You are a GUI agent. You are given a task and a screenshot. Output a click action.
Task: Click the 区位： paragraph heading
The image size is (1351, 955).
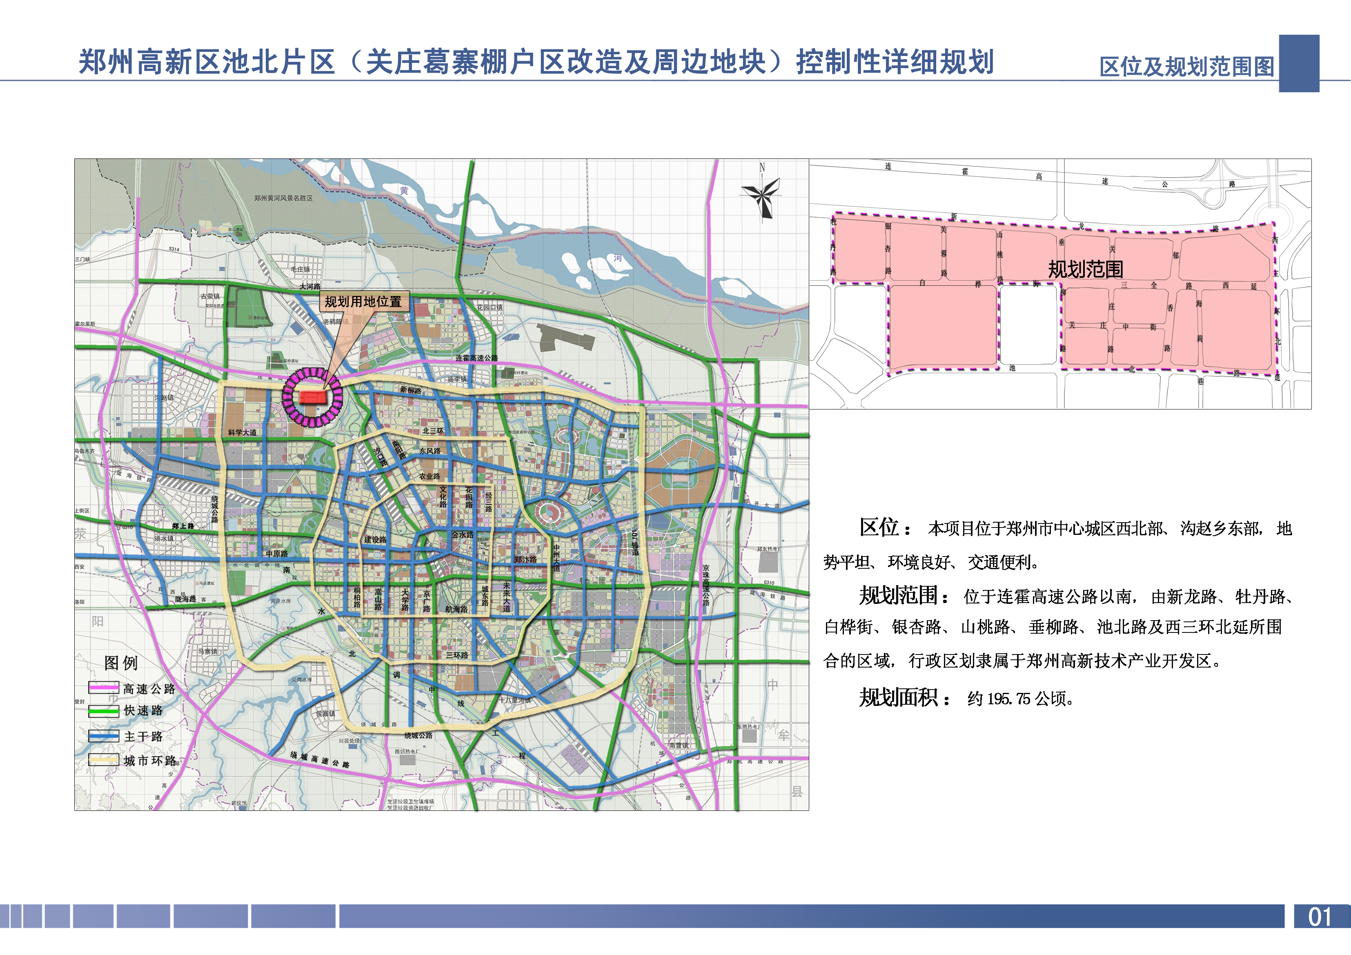[x=885, y=527]
